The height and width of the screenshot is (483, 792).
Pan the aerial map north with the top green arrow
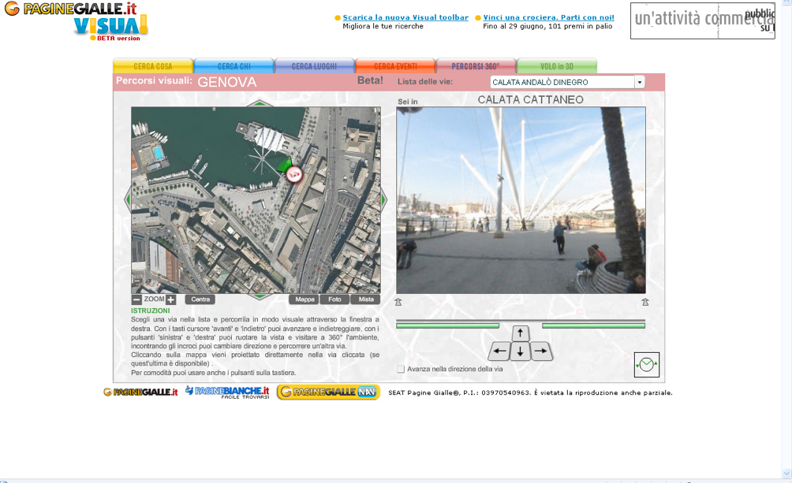point(259,103)
